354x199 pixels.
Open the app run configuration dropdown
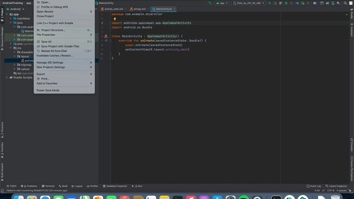(222, 3)
